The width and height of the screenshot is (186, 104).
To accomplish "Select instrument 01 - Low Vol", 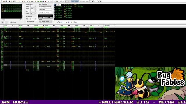I will click(58, 7).
